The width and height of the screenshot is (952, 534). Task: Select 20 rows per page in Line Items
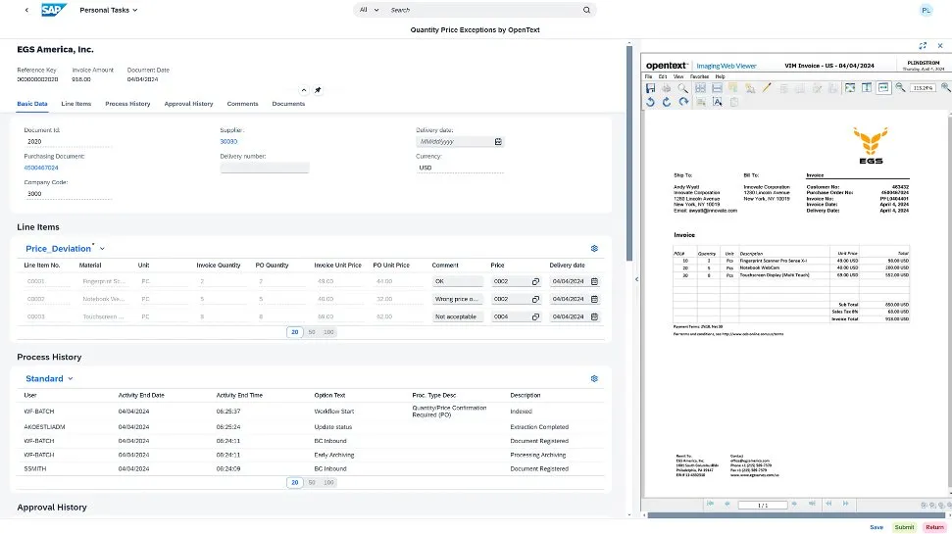(294, 332)
